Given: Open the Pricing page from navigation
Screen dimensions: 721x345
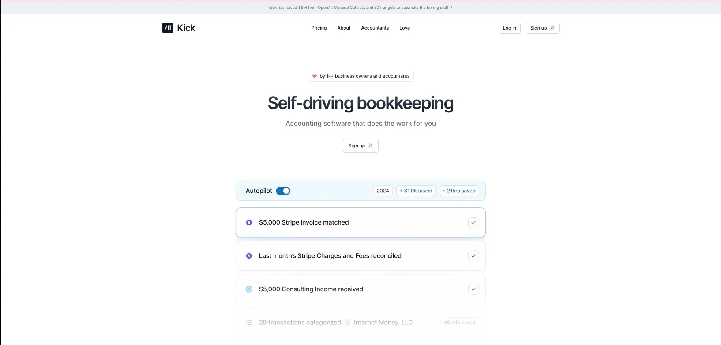Looking at the screenshot, I should coord(319,28).
